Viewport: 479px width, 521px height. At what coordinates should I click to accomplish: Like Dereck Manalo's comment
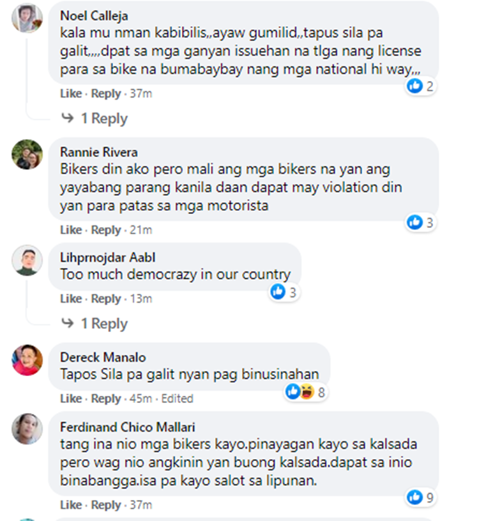pos(71,398)
